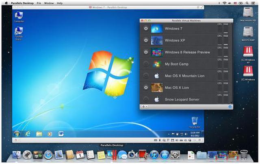Image resolution: width=260 pixels, height=164 pixels.
Task: Click the Action Center flag in Windows tray
Action: pos(173,134)
